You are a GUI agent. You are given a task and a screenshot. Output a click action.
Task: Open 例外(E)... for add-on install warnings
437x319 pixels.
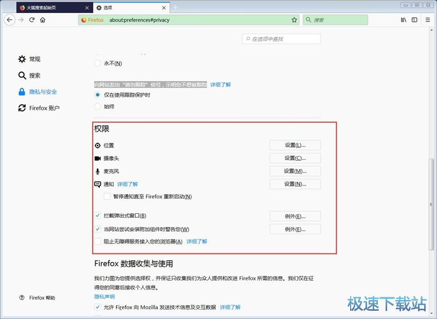tap(295, 230)
